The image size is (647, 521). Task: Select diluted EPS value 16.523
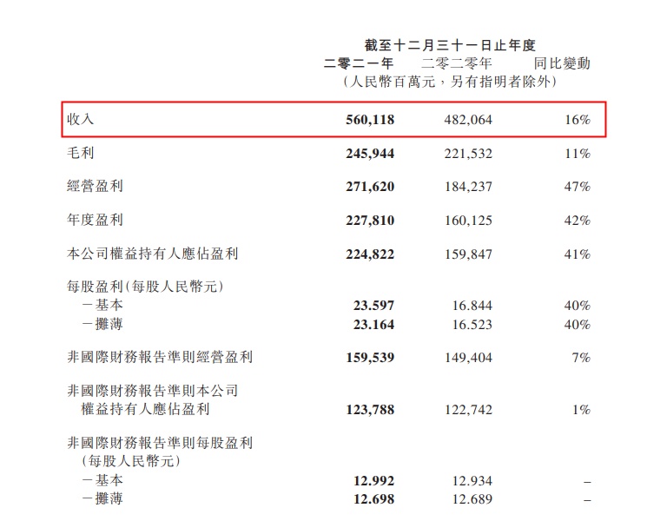point(472,325)
